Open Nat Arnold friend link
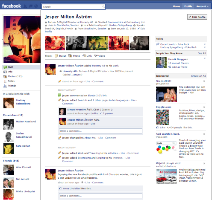212x200 pixels. coord(23,179)
